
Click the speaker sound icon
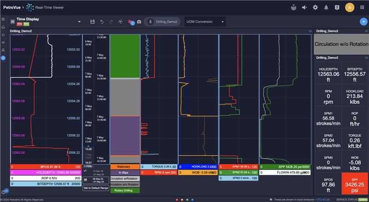click(x=304, y=7)
